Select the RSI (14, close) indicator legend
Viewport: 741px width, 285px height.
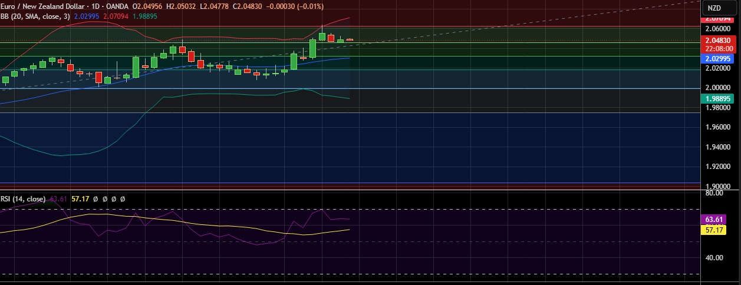[x=23, y=199]
